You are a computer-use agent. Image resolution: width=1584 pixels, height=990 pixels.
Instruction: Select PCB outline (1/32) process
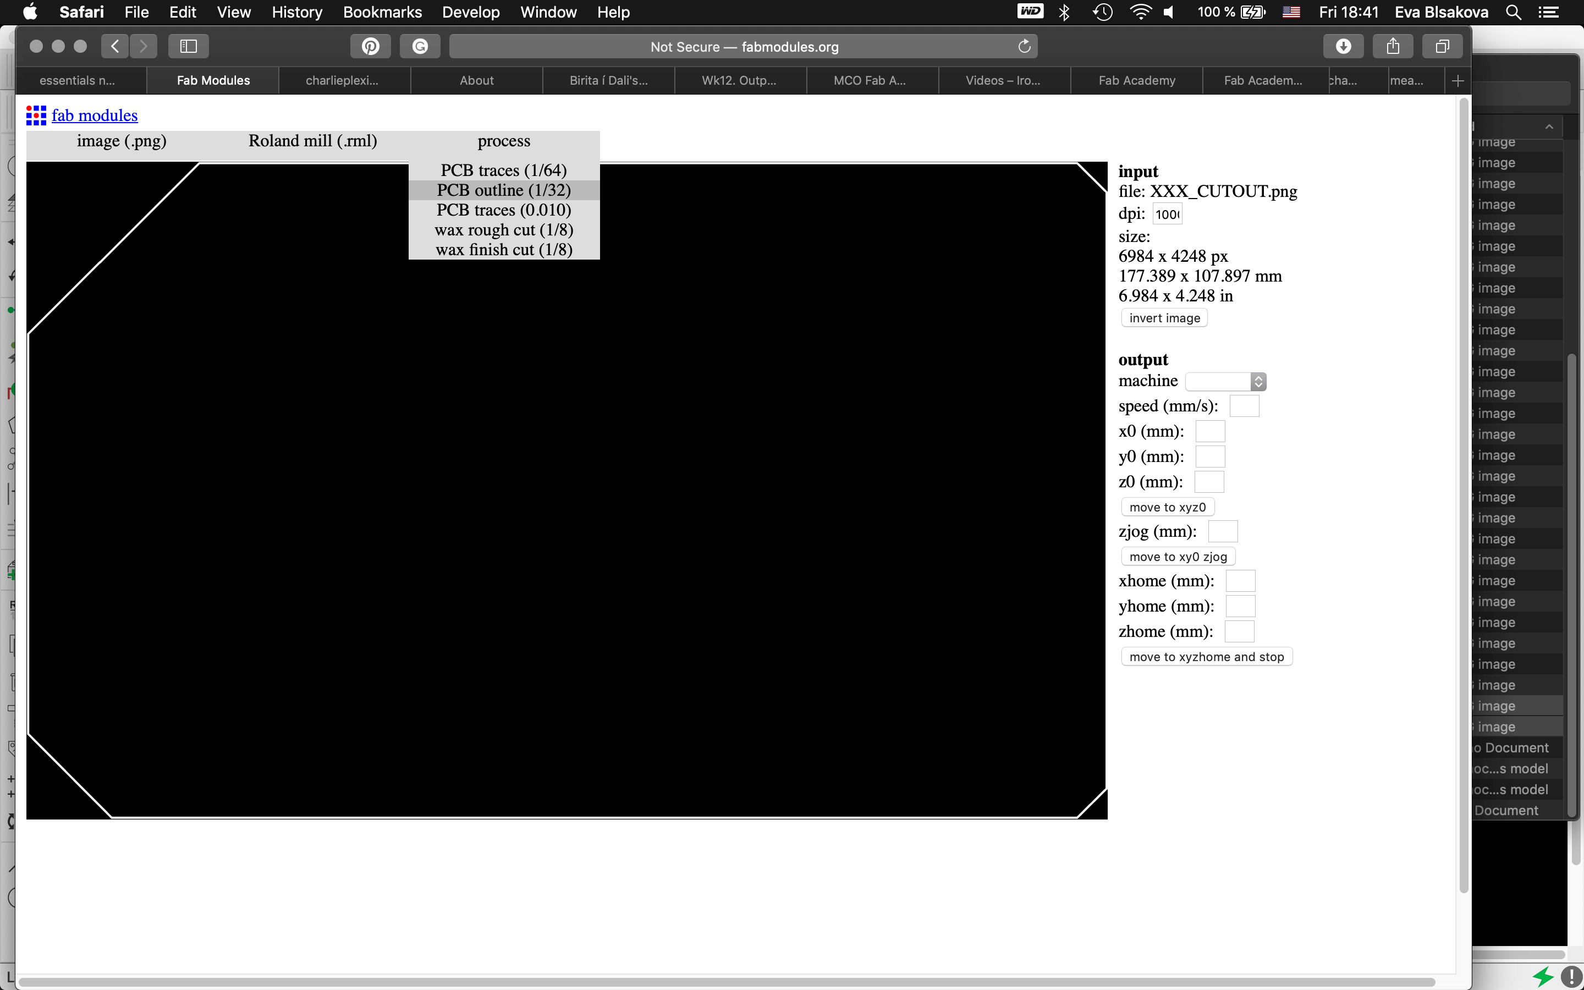click(503, 190)
